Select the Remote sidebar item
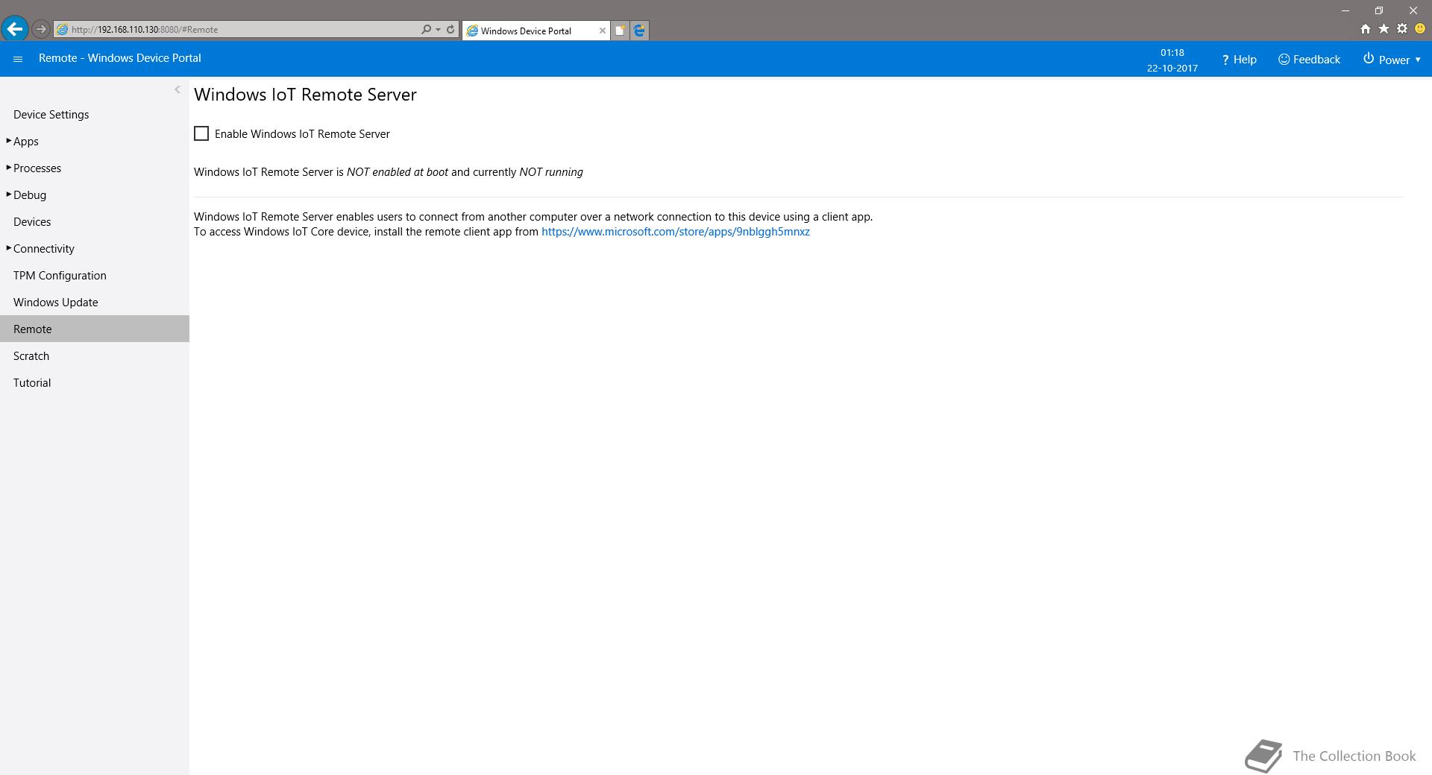 [x=95, y=329]
